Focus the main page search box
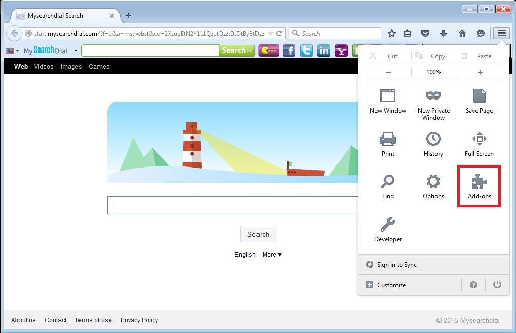Viewport: 516px width, 333px height. click(x=232, y=205)
